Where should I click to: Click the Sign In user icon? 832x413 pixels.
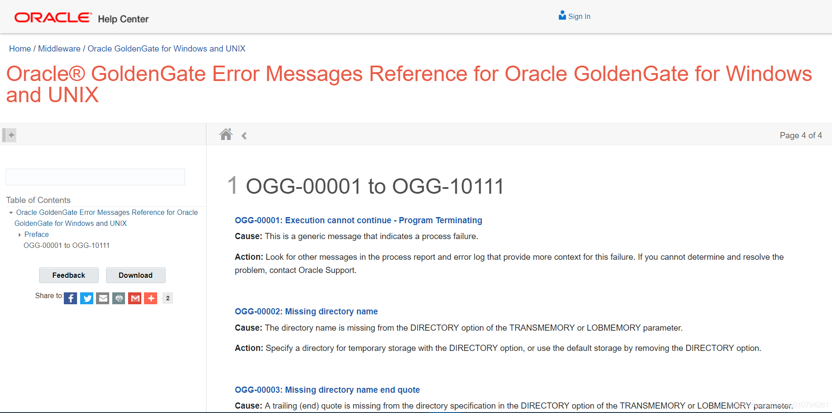(562, 15)
